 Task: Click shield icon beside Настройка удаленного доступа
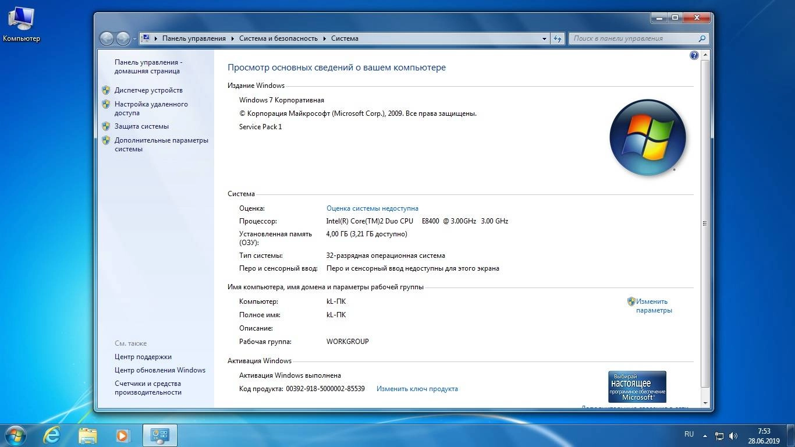coord(106,104)
